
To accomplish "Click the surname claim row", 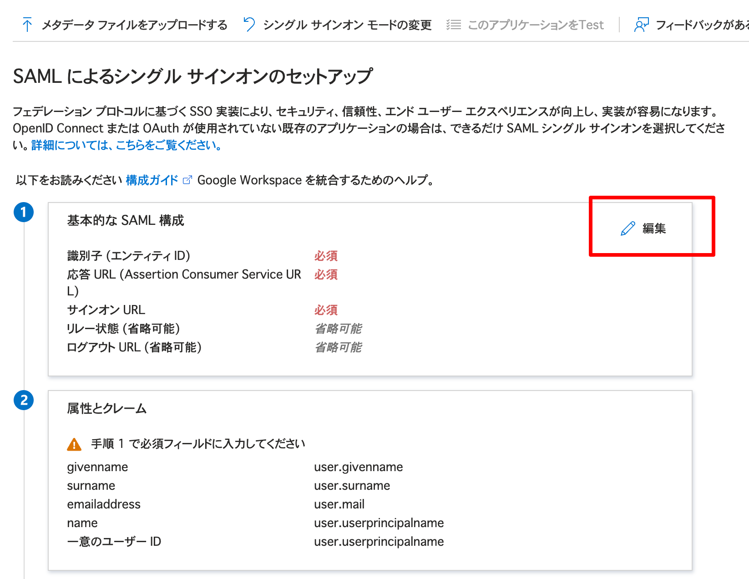I will (x=91, y=485).
